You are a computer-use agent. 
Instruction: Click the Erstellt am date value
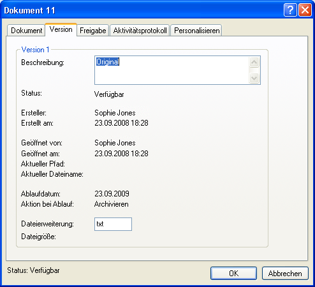coord(121,123)
